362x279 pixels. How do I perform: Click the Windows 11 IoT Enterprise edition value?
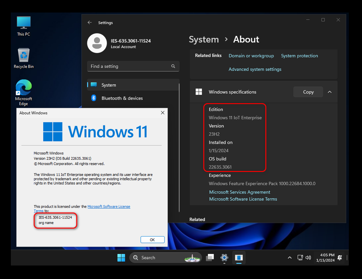click(x=235, y=118)
